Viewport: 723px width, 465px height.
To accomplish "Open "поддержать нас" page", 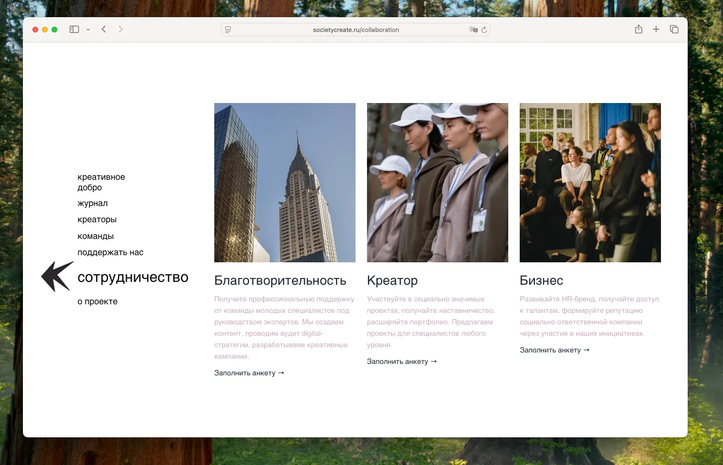I will [110, 252].
